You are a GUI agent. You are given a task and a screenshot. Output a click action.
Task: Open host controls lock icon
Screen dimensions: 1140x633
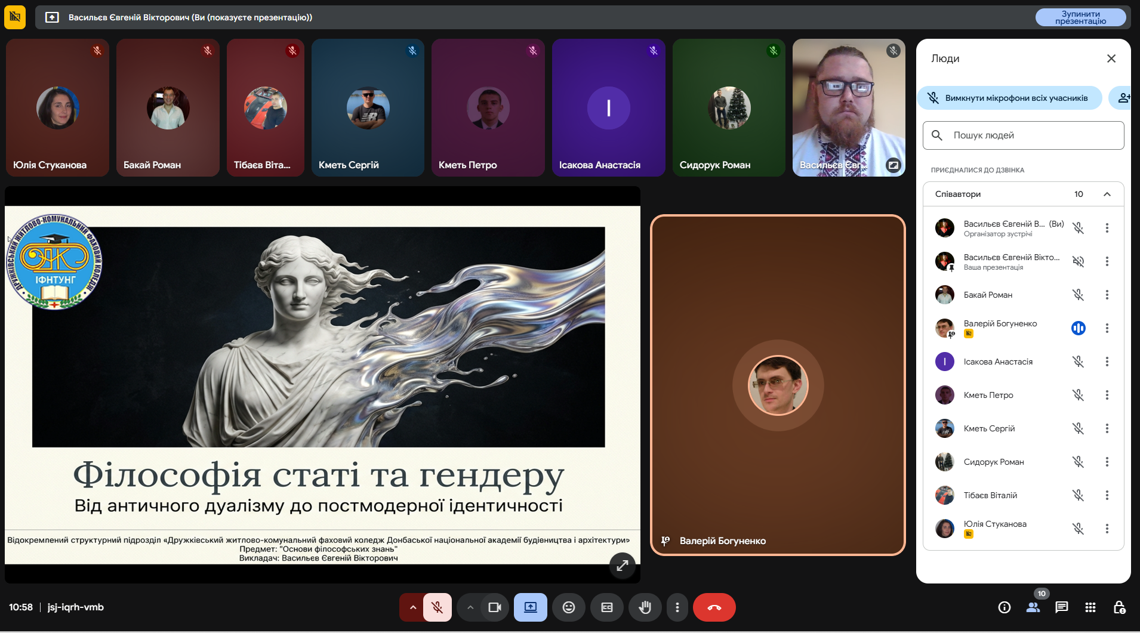[x=1119, y=607]
